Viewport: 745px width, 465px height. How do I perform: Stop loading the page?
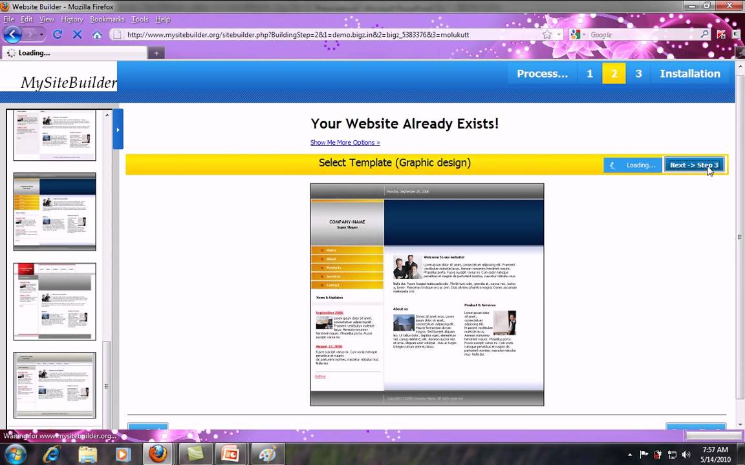pos(78,34)
